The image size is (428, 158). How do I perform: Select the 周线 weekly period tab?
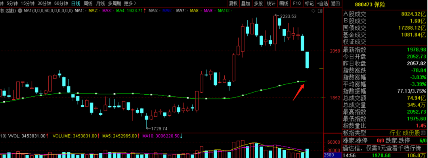(x=88, y=4)
